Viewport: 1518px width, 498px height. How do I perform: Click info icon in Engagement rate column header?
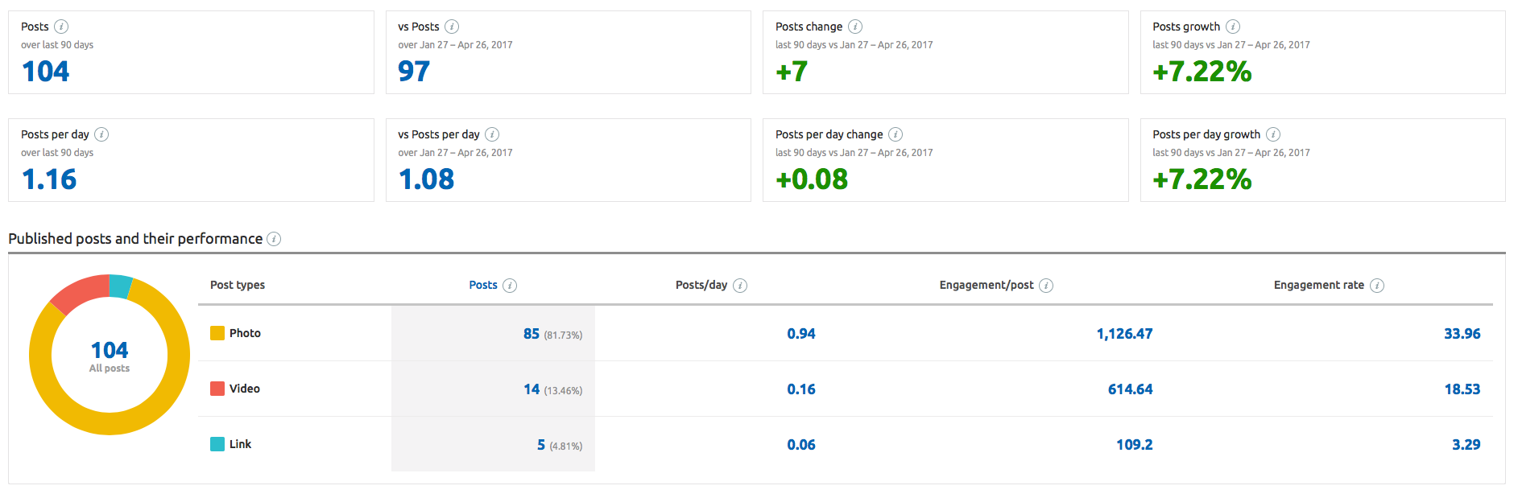[x=1377, y=286]
